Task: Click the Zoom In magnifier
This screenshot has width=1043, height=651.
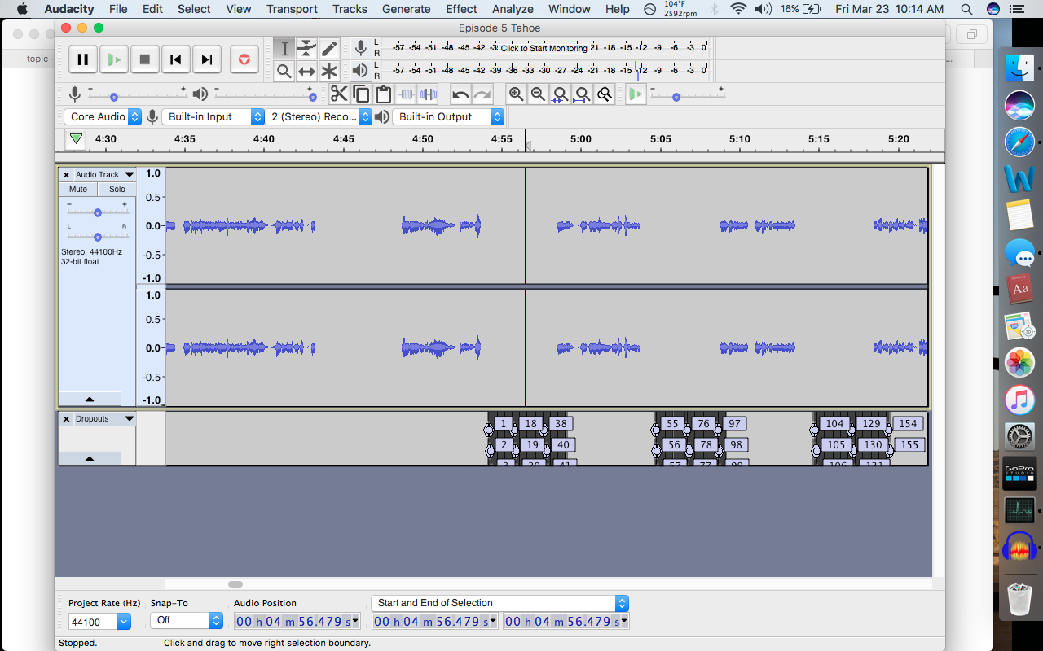Action: [516, 94]
